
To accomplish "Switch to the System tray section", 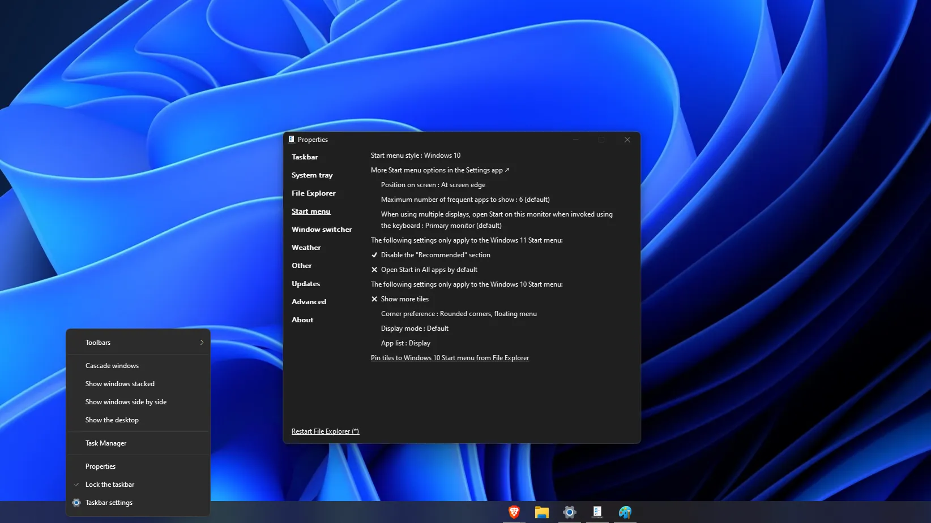I will tap(312, 175).
